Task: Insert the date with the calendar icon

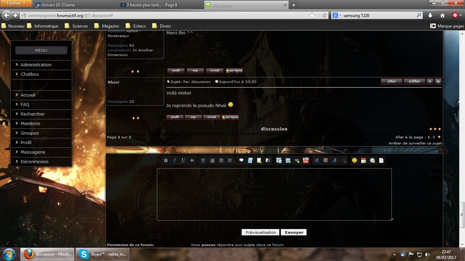Action: [x=364, y=160]
